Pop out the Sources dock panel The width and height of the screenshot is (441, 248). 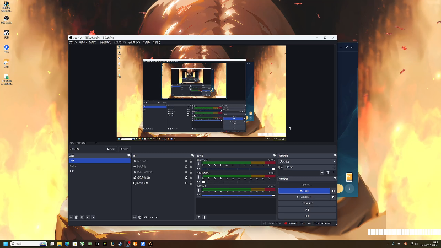[192, 155]
